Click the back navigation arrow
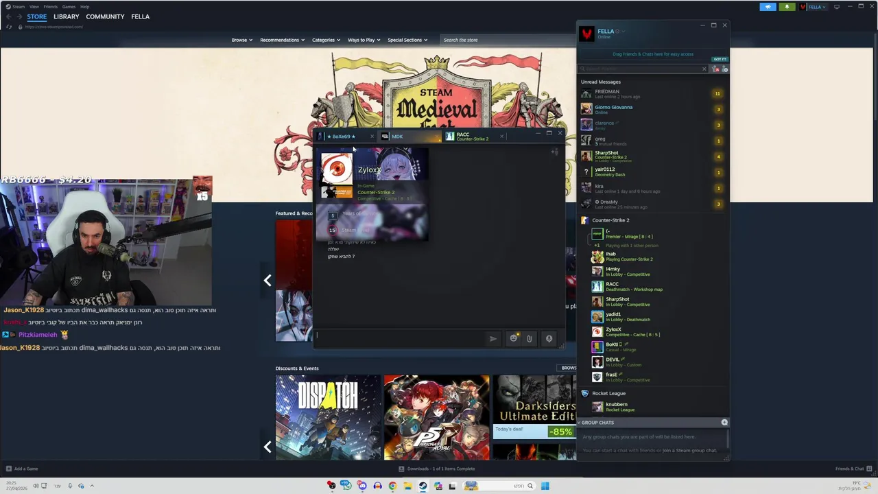 click(8, 17)
